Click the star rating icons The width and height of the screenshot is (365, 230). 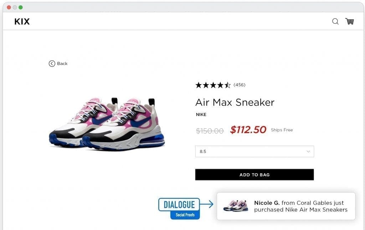(x=213, y=85)
